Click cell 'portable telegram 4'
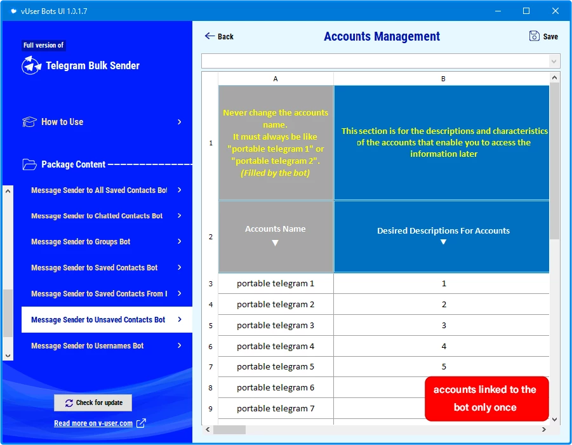The width and height of the screenshot is (572, 445). click(x=276, y=346)
